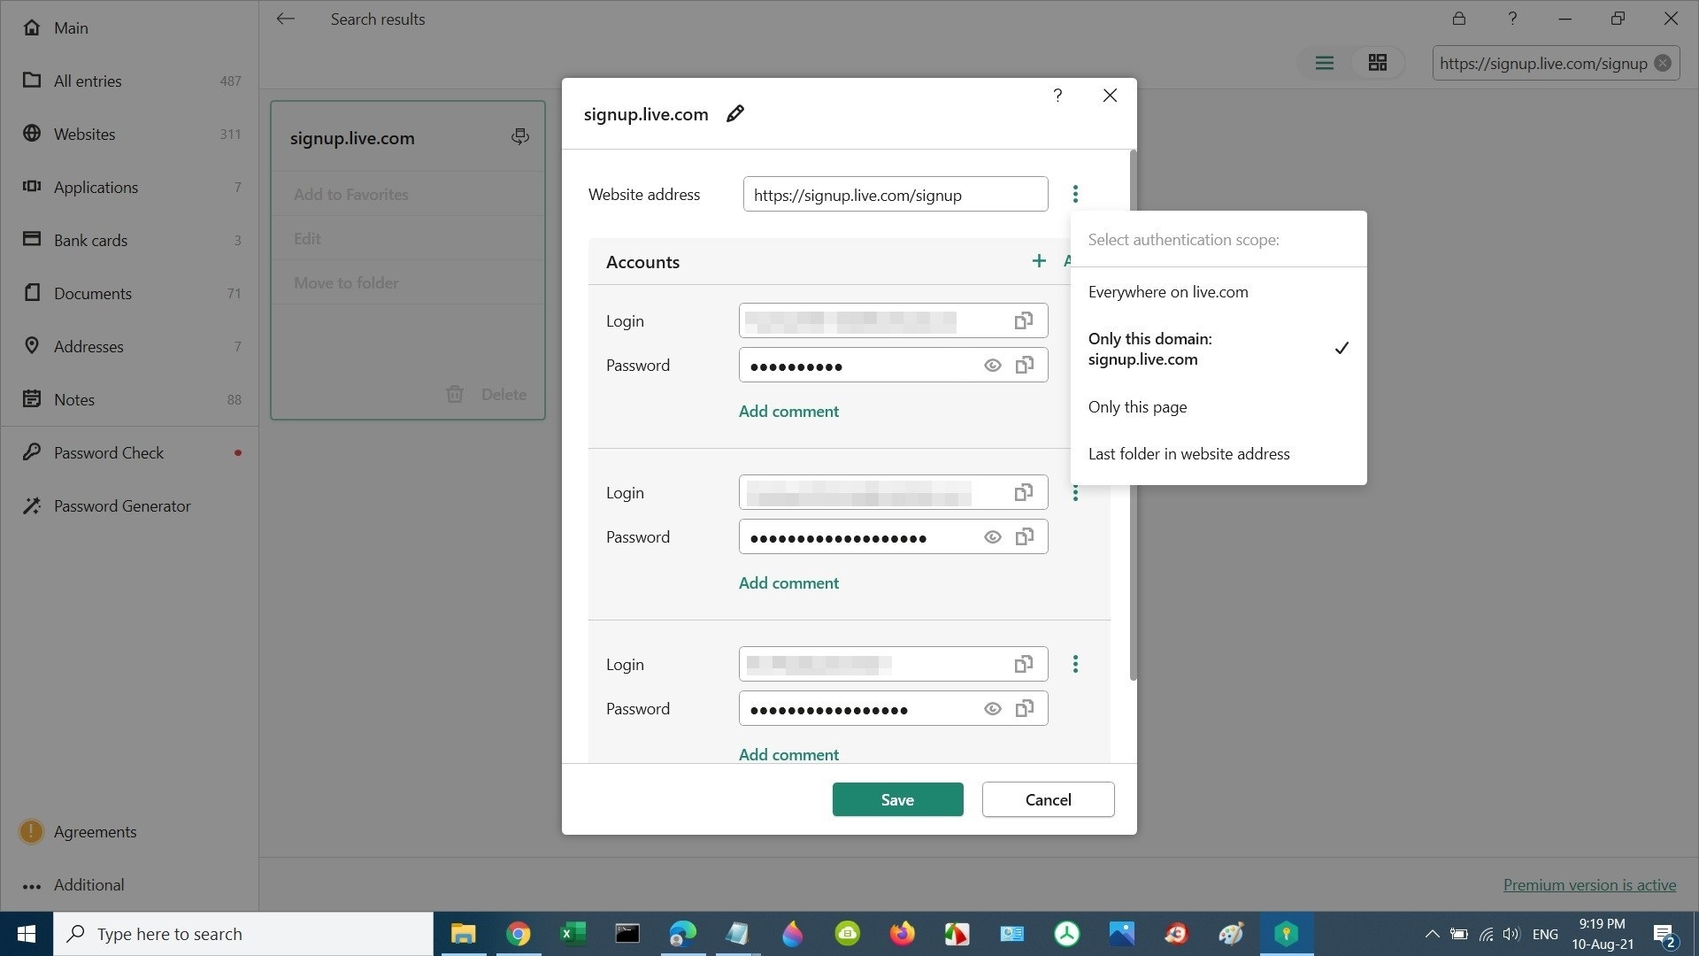Viewport: 1699px width, 956px height.
Task: Open Password Generator
Action: point(129,505)
